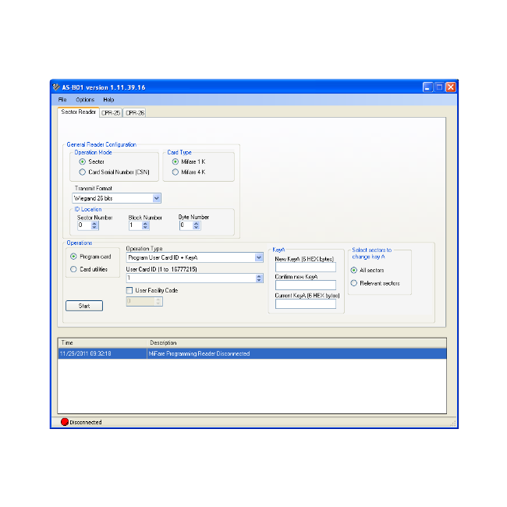Switch to the Sector Reader tab
The width and height of the screenshot is (507, 507).
coord(78,112)
